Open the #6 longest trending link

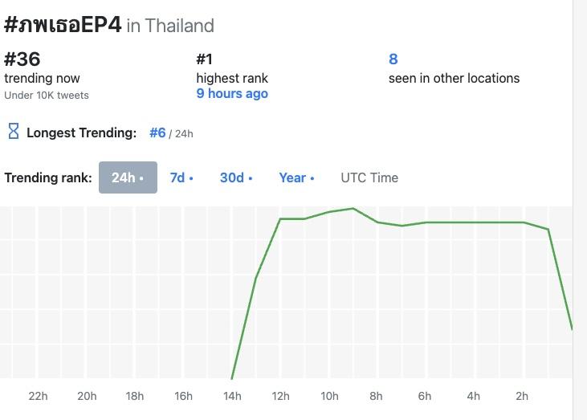pos(157,133)
